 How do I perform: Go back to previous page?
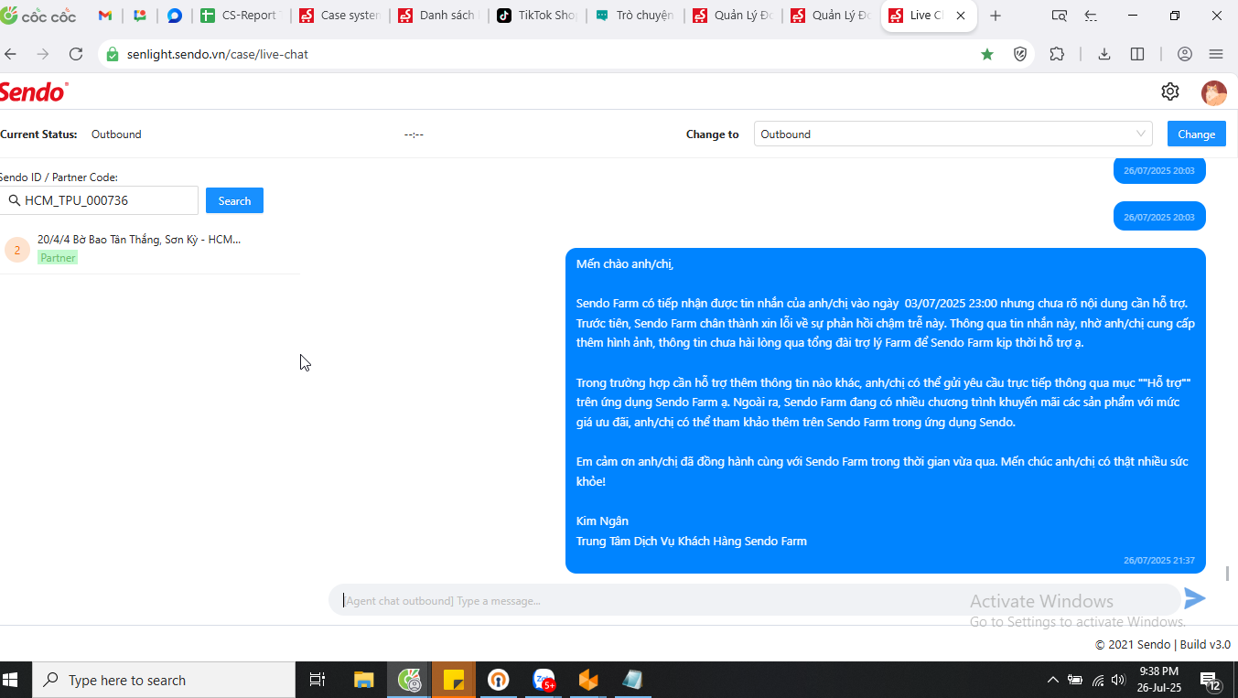coord(11,54)
